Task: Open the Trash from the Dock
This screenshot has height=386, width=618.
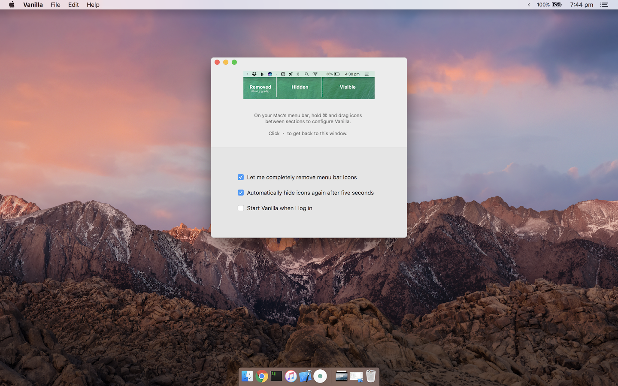Action: coord(371,376)
